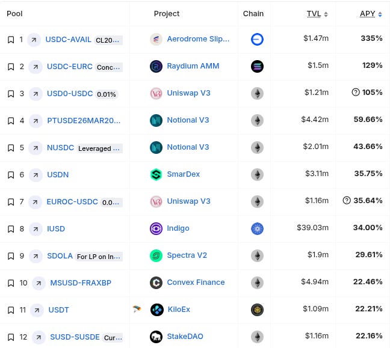Open the USD0-USDC pool link

tap(70, 94)
